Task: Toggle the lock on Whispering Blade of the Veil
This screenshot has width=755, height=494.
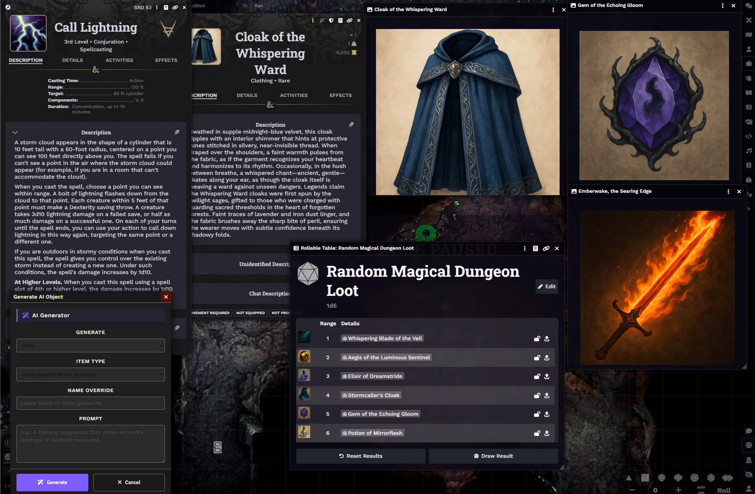Action: click(537, 339)
